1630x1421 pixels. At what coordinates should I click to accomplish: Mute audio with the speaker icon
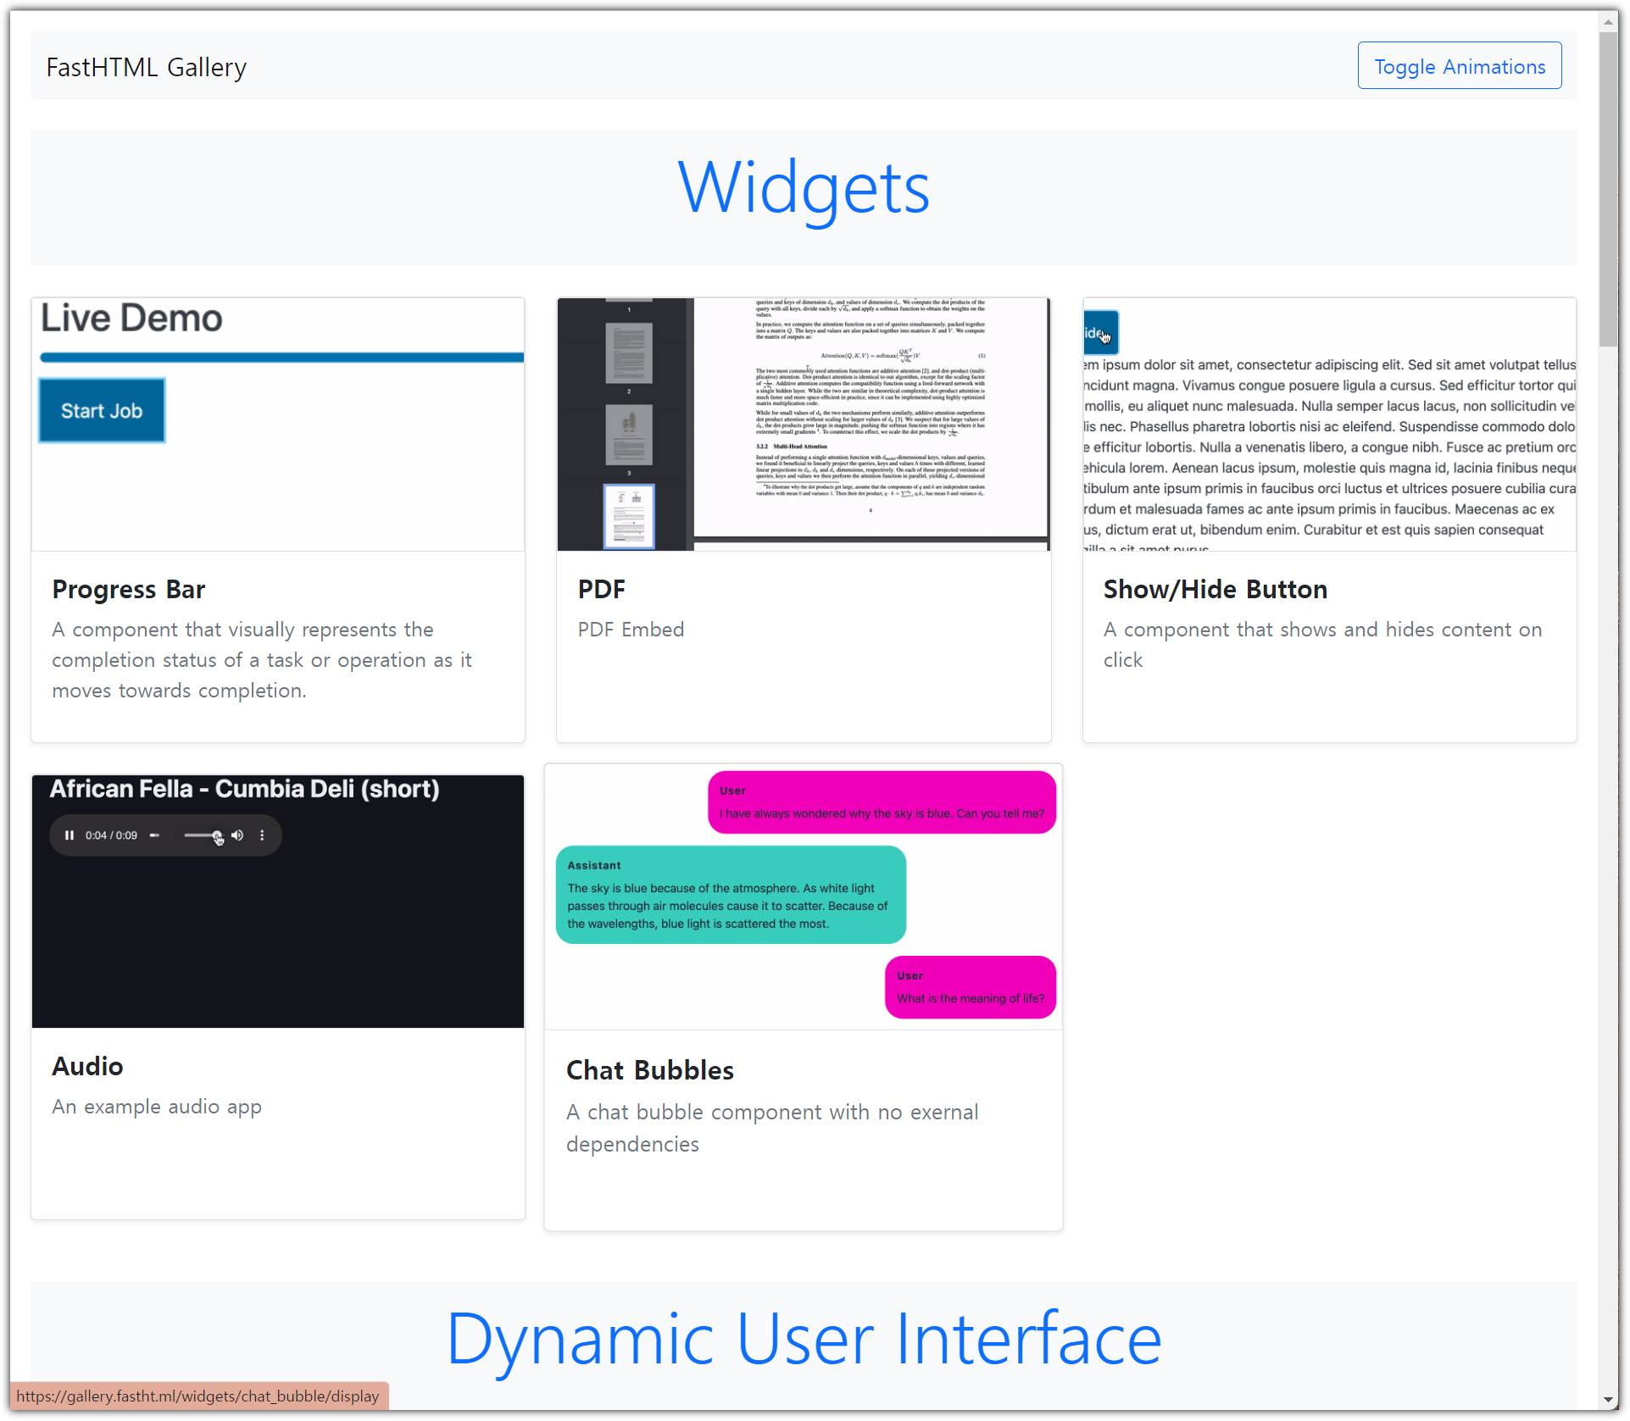tap(237, 835)
